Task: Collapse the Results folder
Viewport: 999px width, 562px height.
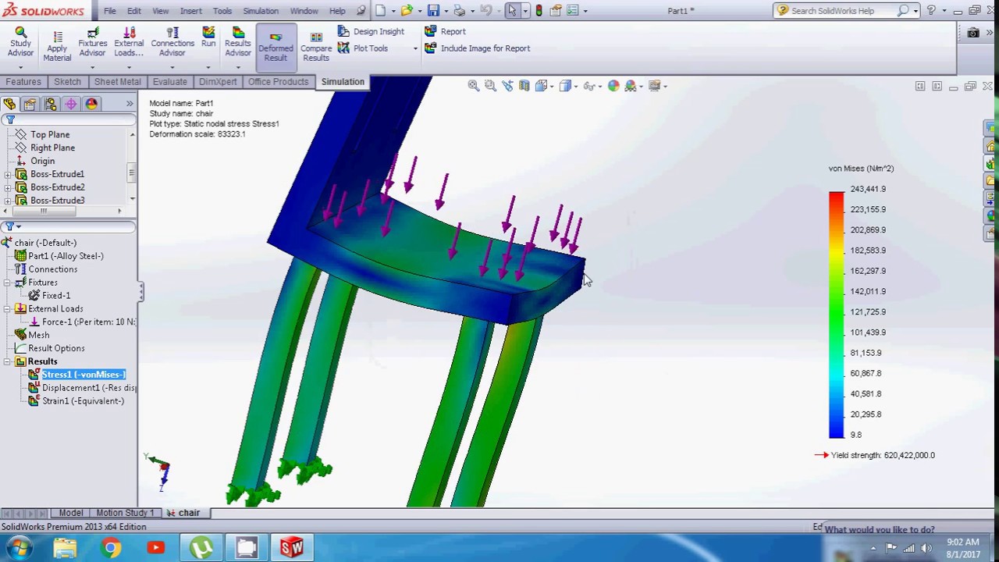Action: click(x=8, y=361)
